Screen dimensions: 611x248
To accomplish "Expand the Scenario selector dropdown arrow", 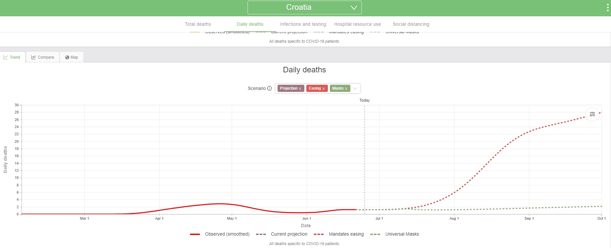I will point(355,89).
